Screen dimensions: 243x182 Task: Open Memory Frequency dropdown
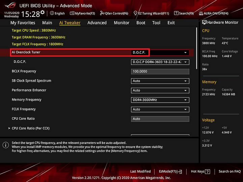coord(160,100)
